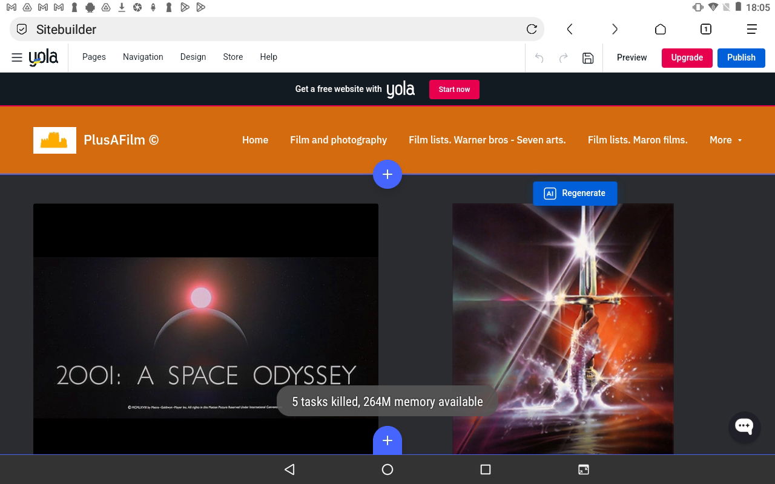This screenshot has width=775, height=484.
Task: Open Film lists. Maron films. link
Action: pyautogui.click(x=638, y=140)
